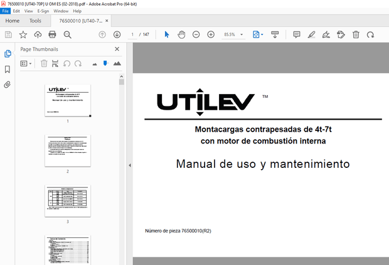Add a sticky note comment

pos(297,34)
